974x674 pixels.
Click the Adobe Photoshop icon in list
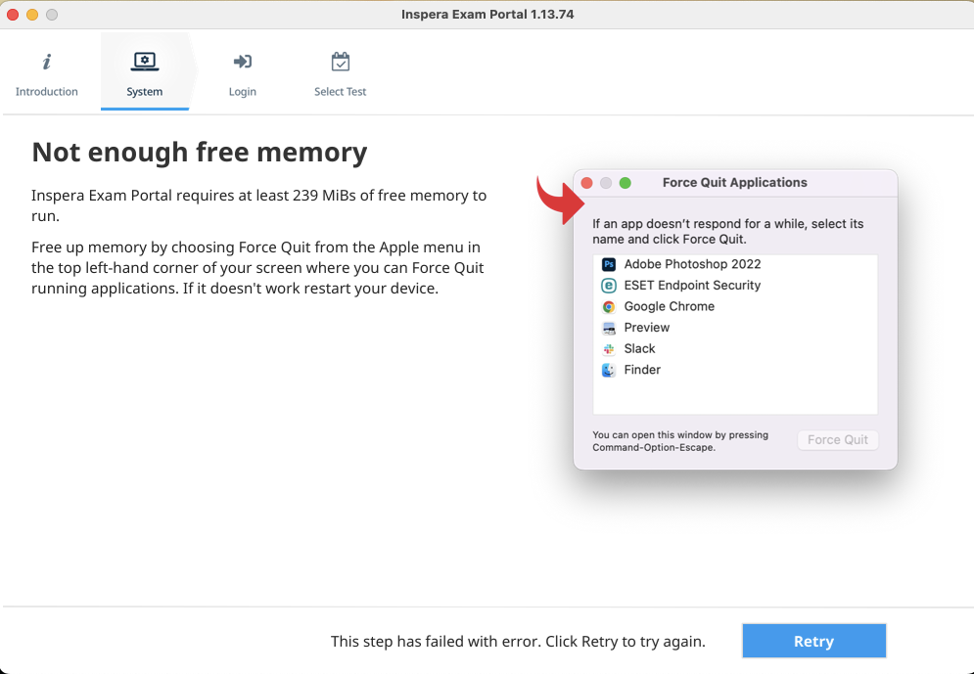[609, 264]
